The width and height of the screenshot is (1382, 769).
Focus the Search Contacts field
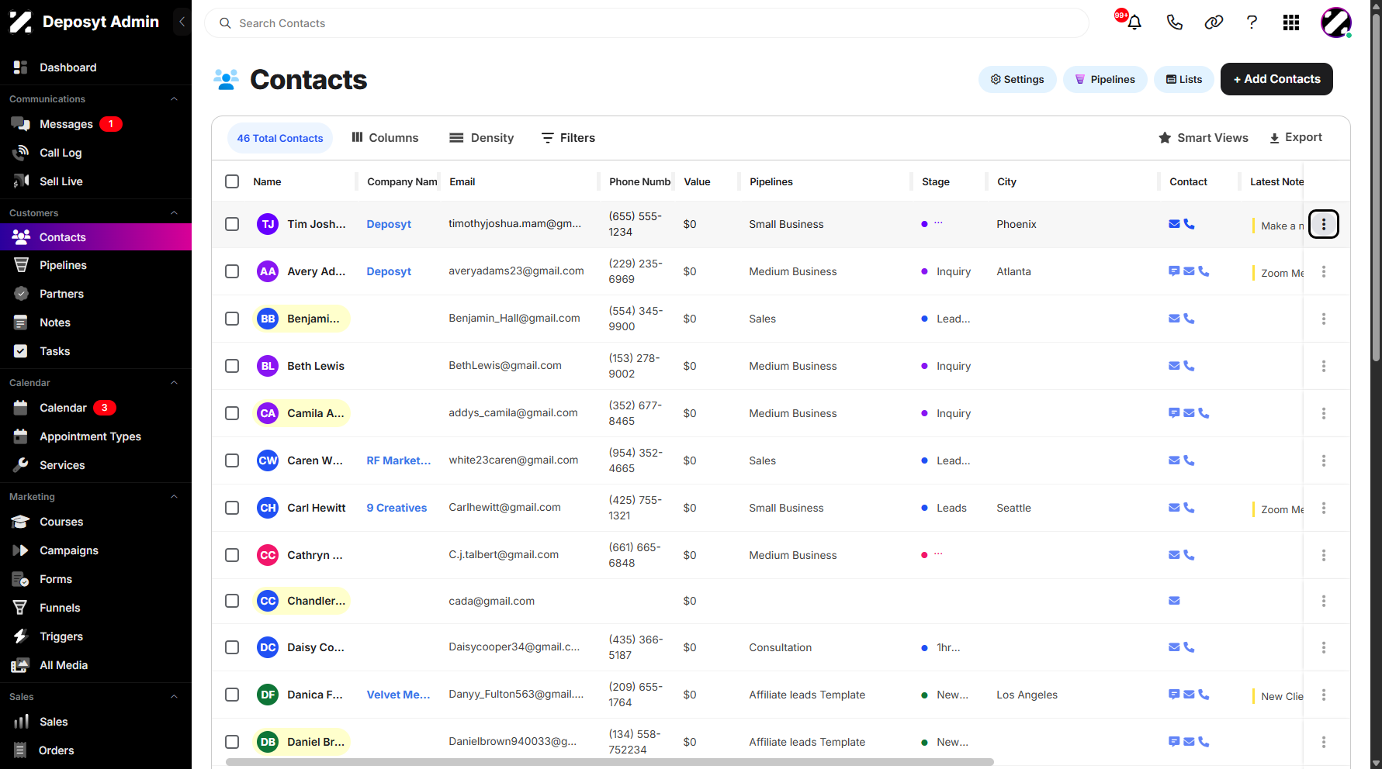tap(646, 23)
